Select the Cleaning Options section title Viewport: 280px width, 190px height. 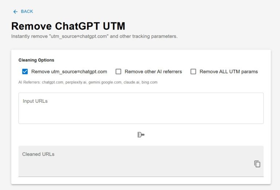pyautogui.click(x=36, y=60)
